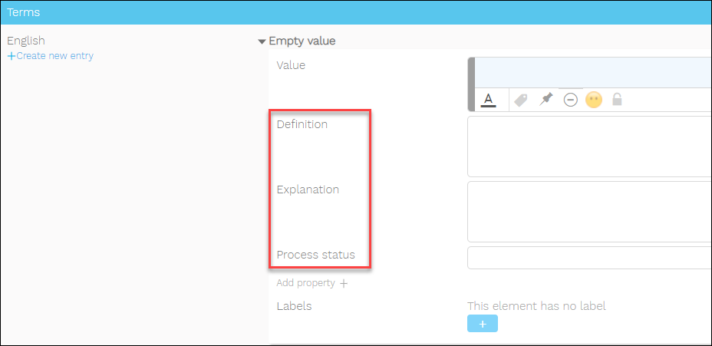This screenshot has height=346, width=712.
Task: Click the plus icon before Create new entry
Action: (11, 56)
